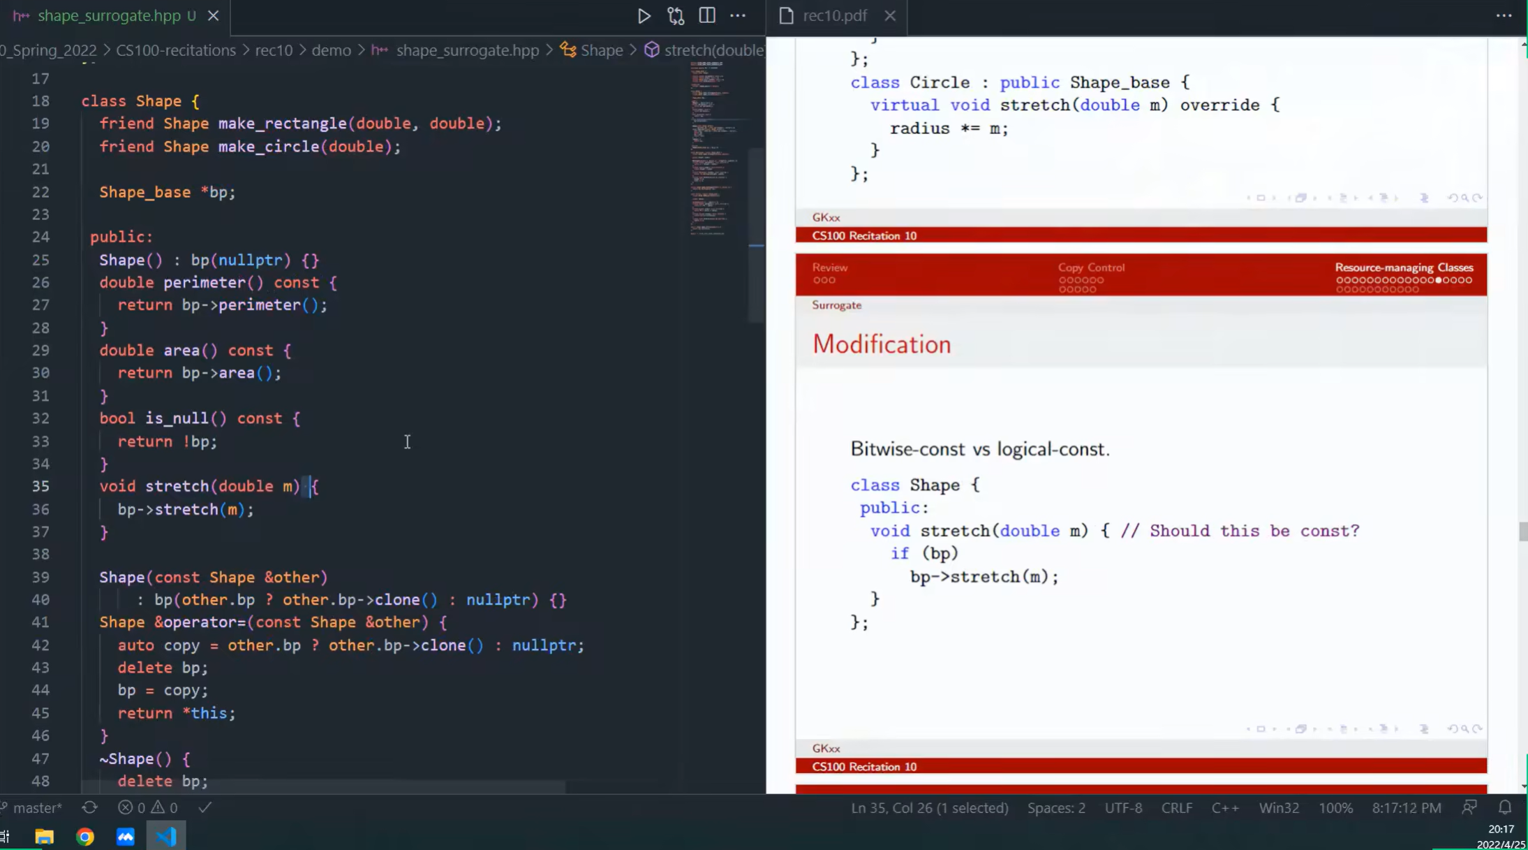Screen dimensions: 1528x850
Task: Click the feedback icon in status bar
Action: [1469, 807]
